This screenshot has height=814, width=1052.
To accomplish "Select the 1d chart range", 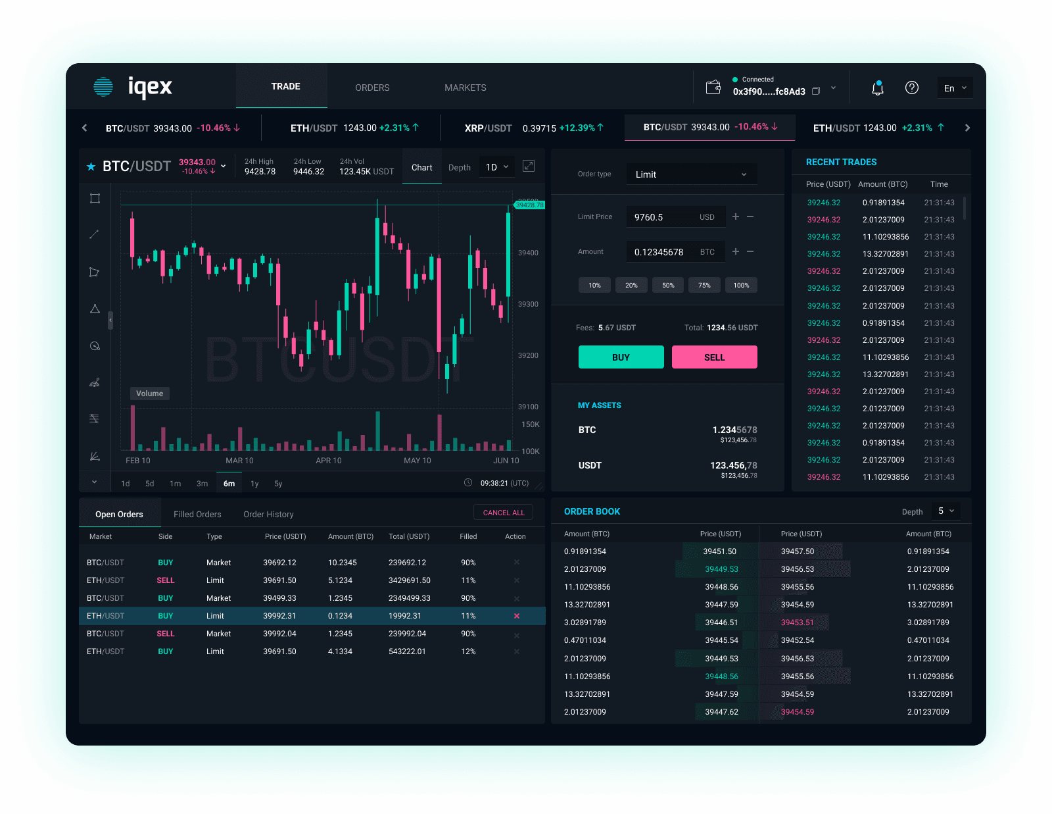I will (126, 484).
